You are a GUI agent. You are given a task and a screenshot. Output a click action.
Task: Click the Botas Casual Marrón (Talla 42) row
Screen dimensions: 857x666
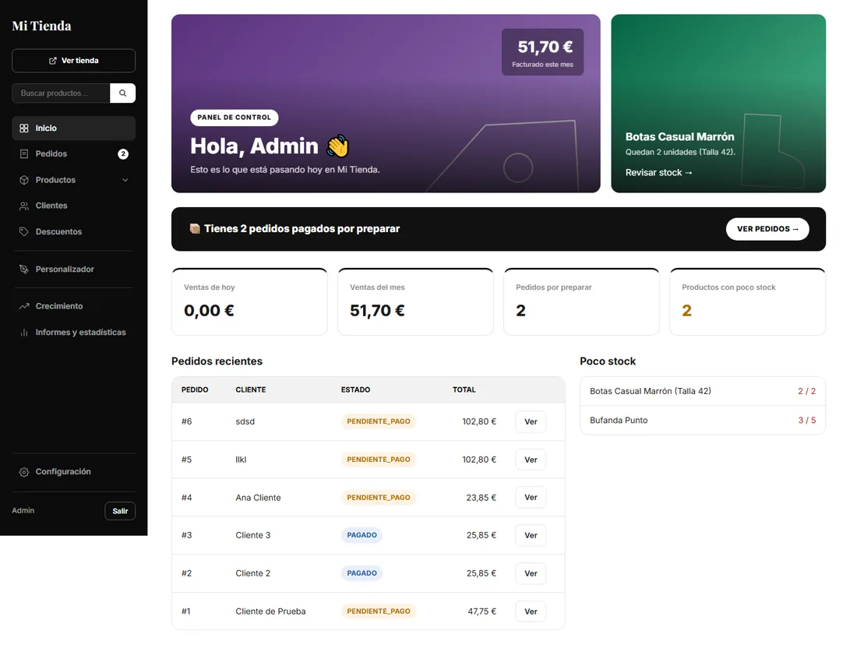pos(702,391)
